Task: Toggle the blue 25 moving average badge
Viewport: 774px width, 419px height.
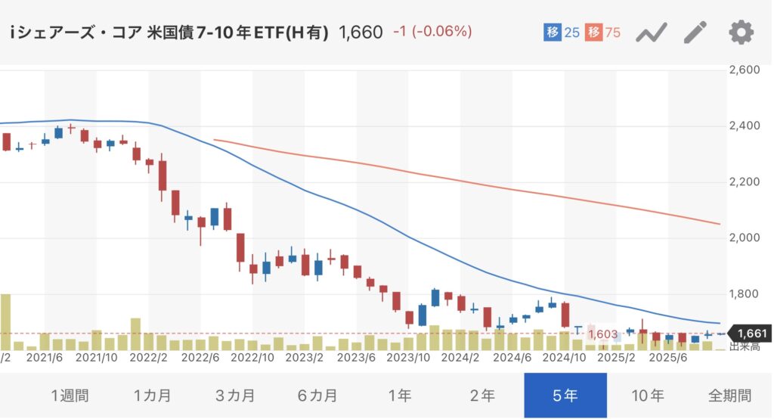Action: (x=561, y=33)
